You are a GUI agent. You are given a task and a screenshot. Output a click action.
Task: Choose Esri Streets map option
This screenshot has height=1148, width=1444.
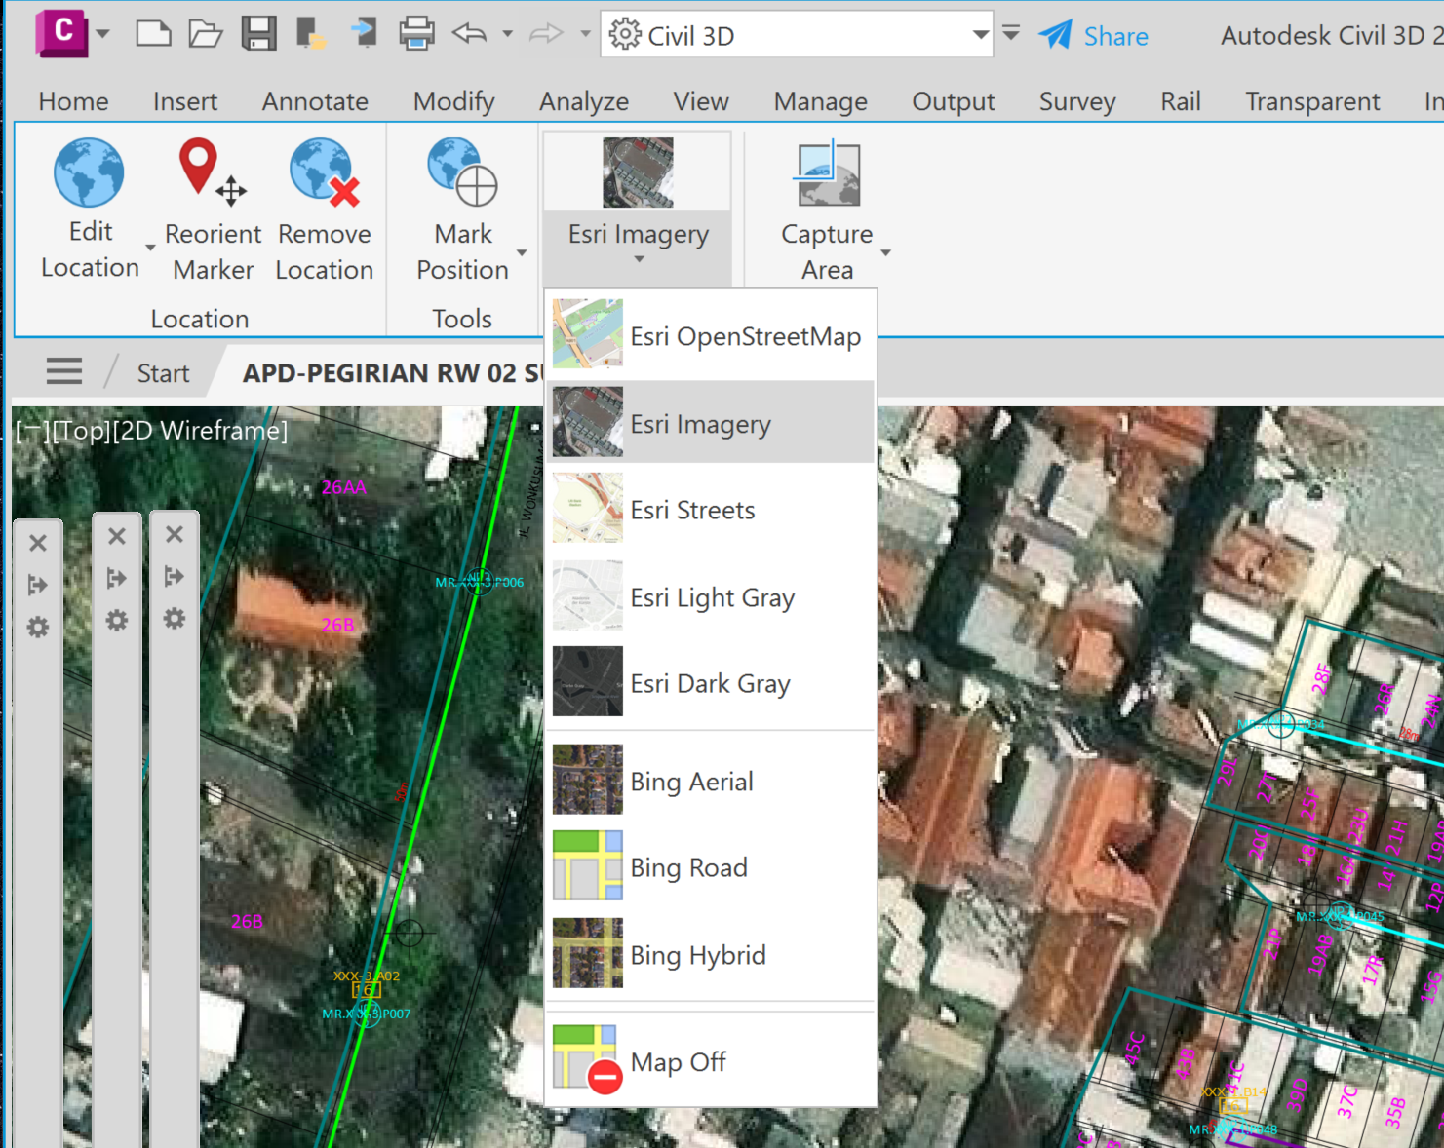click(711, 510)
